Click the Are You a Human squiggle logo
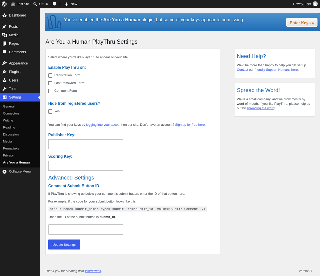This screenshot has width=320, height=276. pyautogui.click(x=54, y=22)
